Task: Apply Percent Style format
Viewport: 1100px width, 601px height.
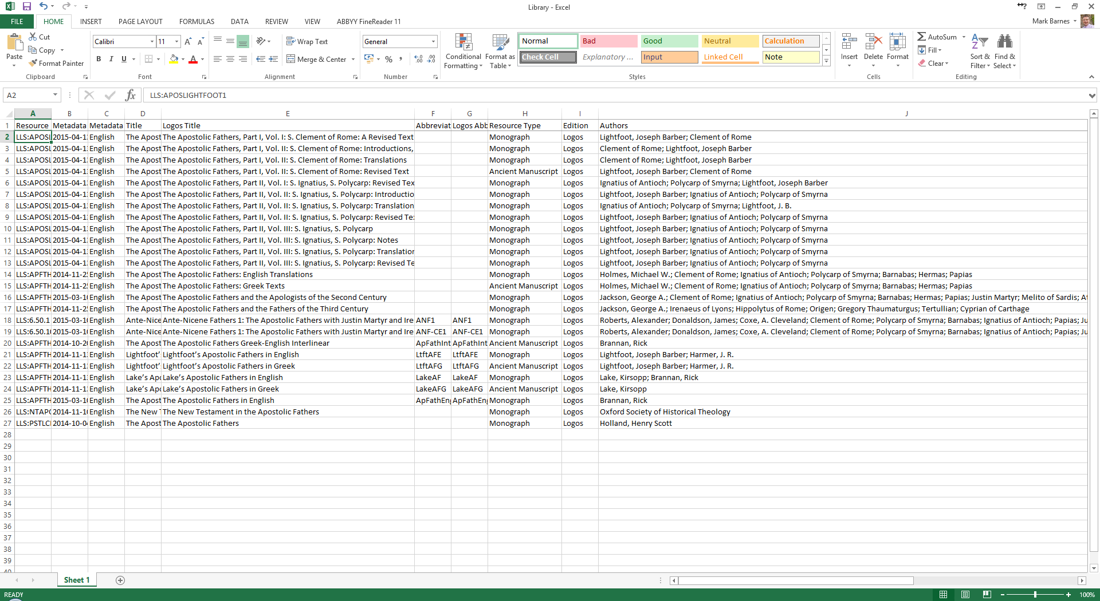Action: [x=388, y=59]
